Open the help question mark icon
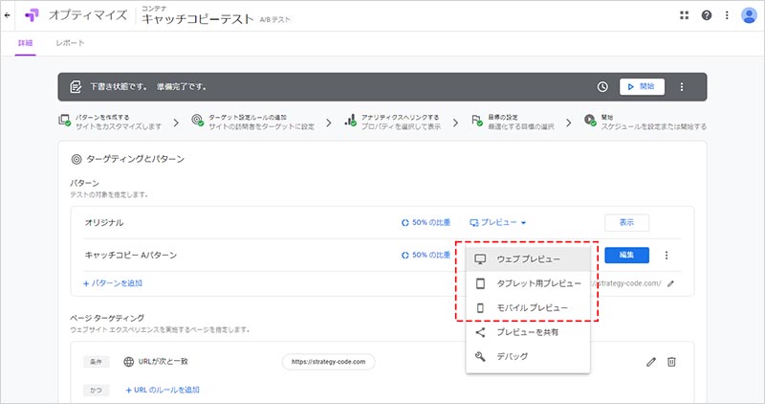765x404 pixels. [706, 15]
